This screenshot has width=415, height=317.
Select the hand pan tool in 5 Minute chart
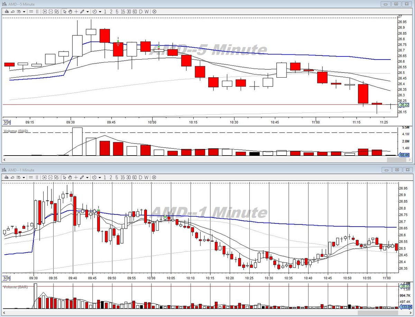70,11
